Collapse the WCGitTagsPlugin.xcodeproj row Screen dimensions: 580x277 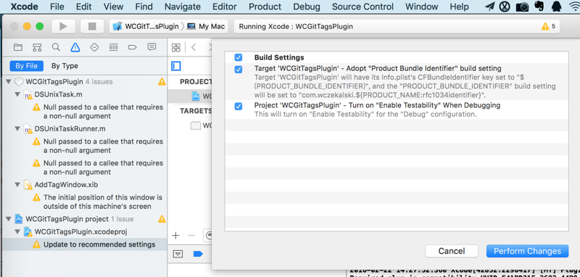pyautogui.click(x=17, y=232)
